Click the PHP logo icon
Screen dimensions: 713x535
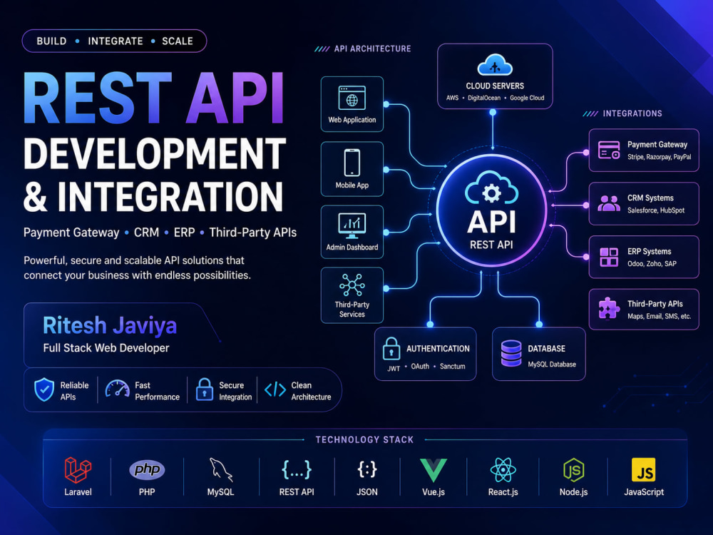[x=147, y=469]
